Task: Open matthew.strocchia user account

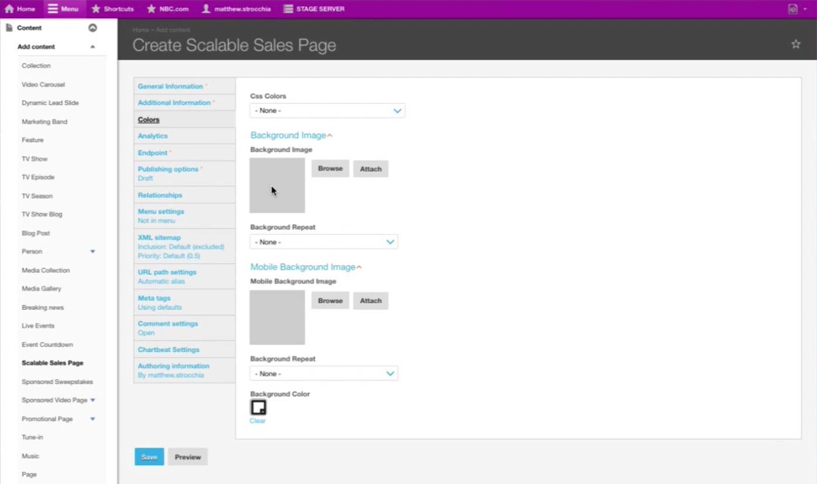Action: 206,9
